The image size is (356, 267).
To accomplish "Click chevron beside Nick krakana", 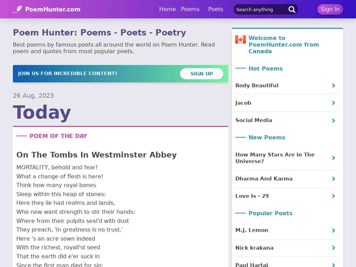I will [x=333, y=248].
